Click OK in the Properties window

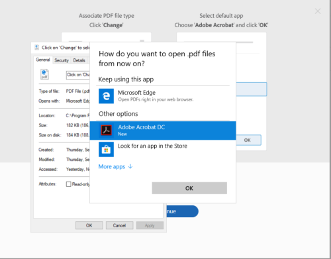(89, 225)
